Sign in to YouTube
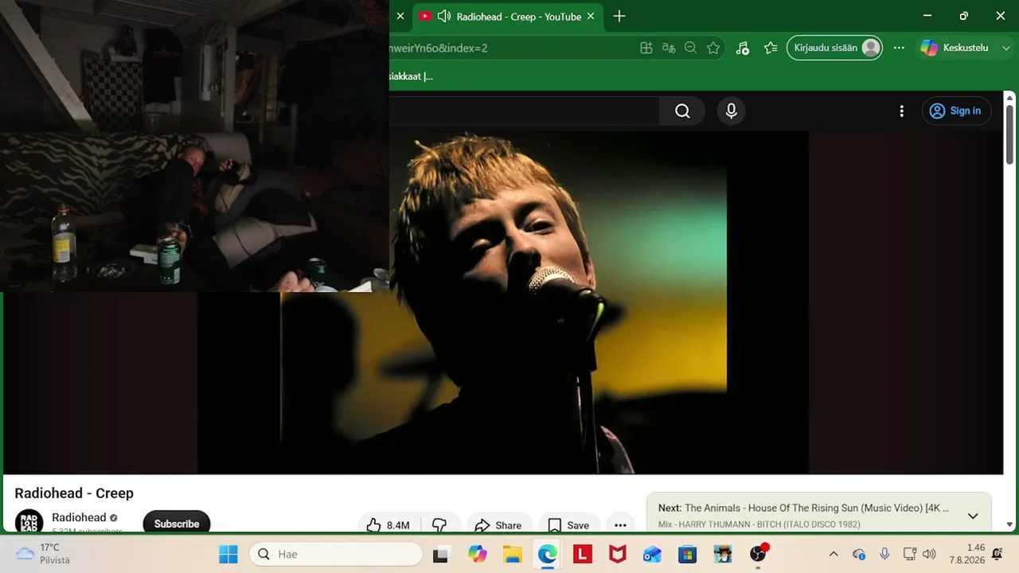 point(956,111)
